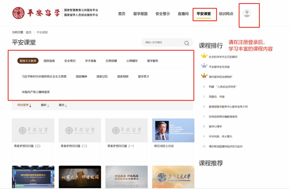
Task: Go to the 直播间 navigation tab
Action: click(183, 14)
